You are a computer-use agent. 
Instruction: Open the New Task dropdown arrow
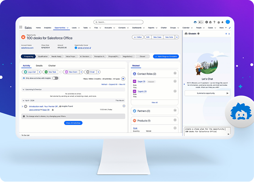pos(60,72)
